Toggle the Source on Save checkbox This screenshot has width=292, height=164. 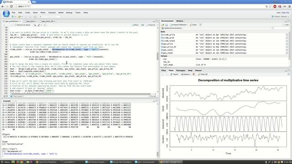pyautogui.click(x=16, y=25)
